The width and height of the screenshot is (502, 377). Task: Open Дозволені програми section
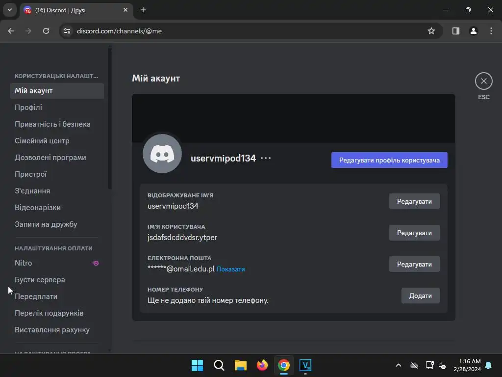point(57,158)
